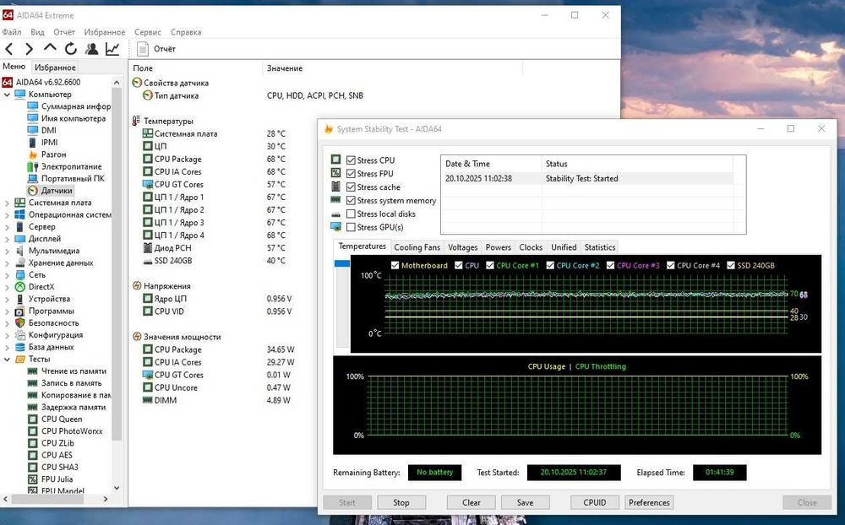The image size is (845, 525).
Task: Switch to the Избранное tab
Action: [x=55, y=68]
